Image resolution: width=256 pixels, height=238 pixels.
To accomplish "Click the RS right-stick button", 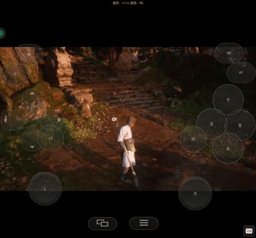I will point(193,139).
